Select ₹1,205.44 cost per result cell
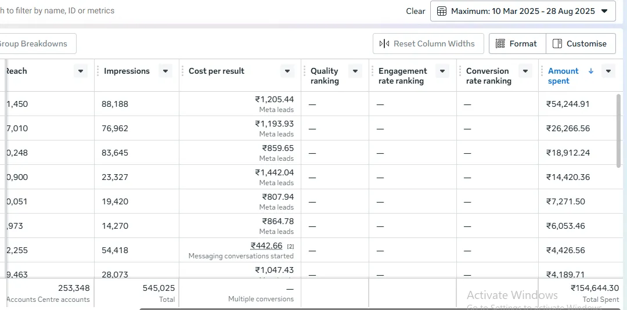Screen dimensions: 627x310 point(240,104)
